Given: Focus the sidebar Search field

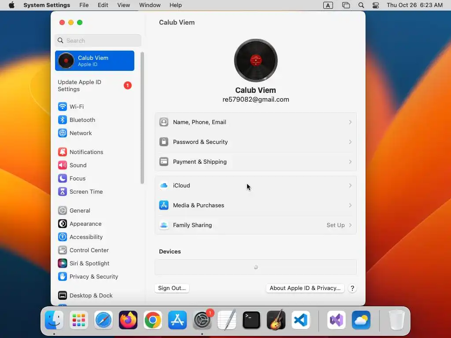Looking at the screenshot, I should 98,40.
